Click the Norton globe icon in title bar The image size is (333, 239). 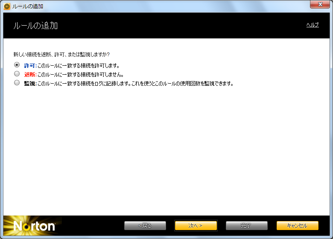click(x=6, y=6)
